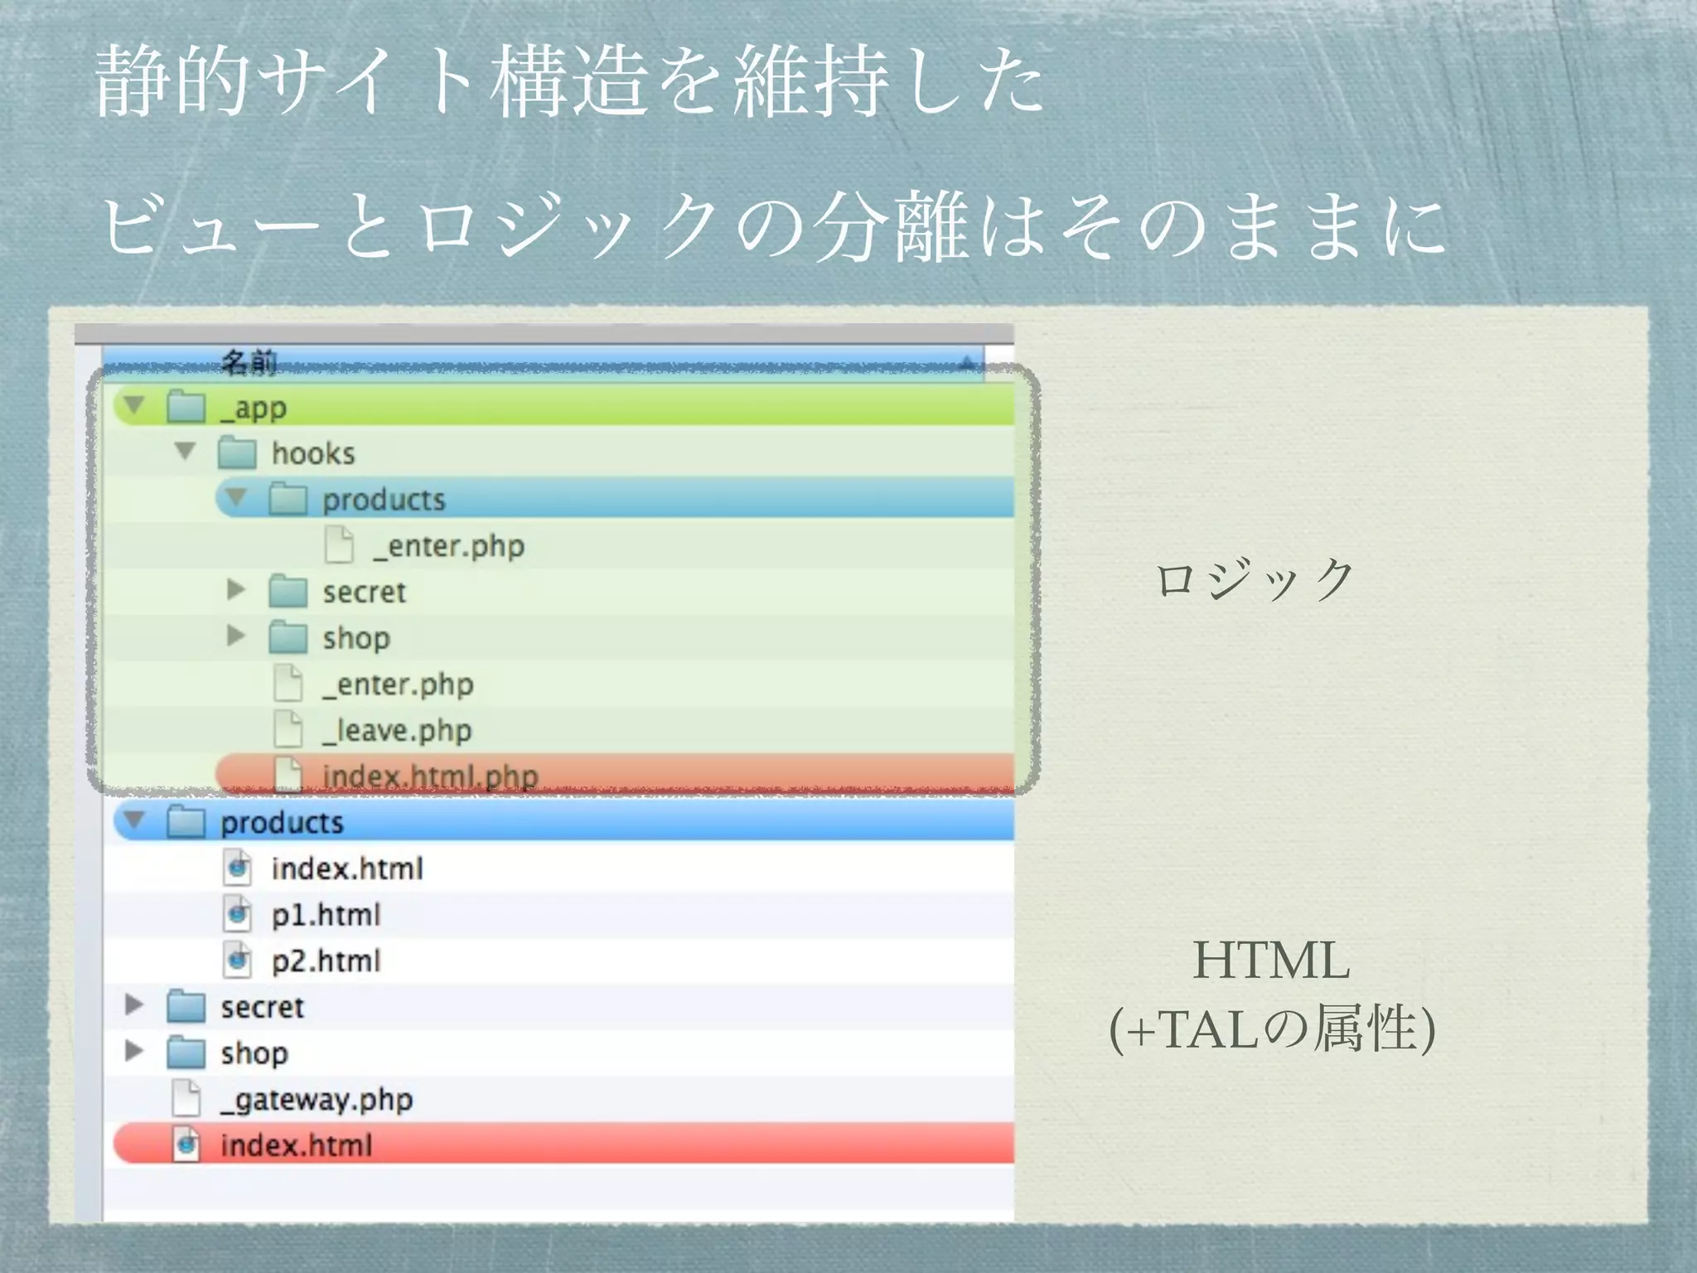Collapse the hooks folder disclosure triangle
The height and width of the screenshot is (1273, 1697).
click(186, 451)
